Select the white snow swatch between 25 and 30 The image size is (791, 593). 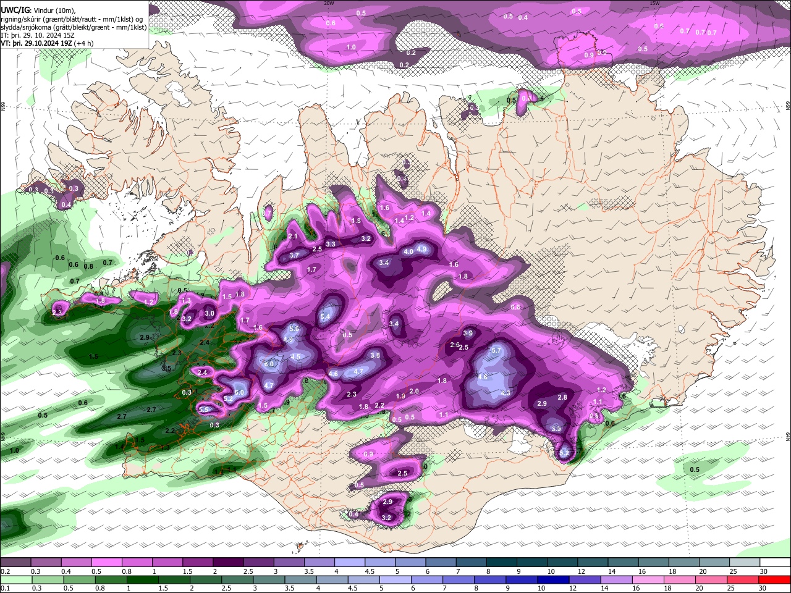tap(745, 562)
